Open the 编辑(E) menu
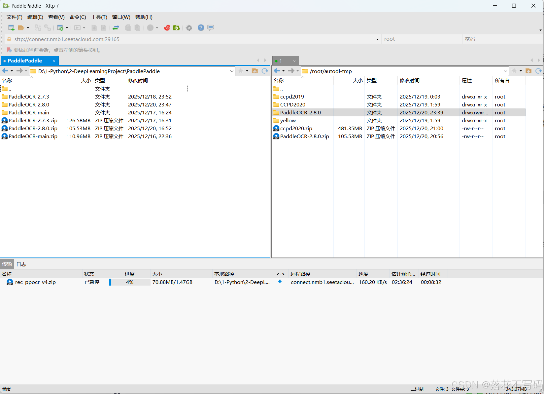Viewport: 544px width, 394px height. [35, 17]
